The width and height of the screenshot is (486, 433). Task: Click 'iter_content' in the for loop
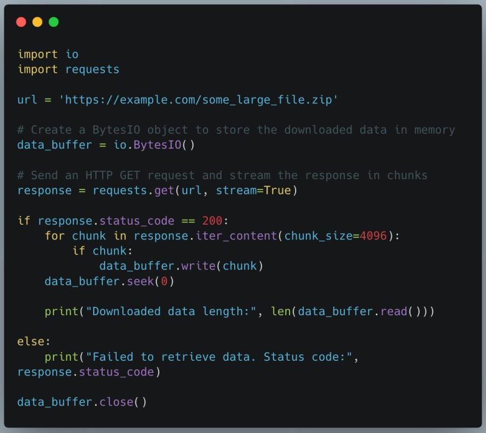236,236
